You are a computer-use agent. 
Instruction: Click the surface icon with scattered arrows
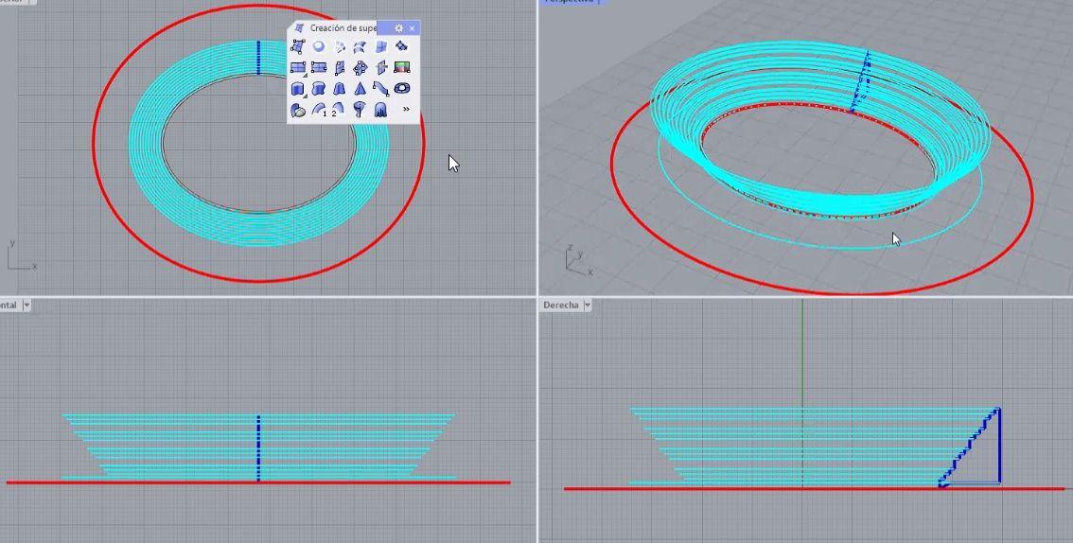(340, 46)
